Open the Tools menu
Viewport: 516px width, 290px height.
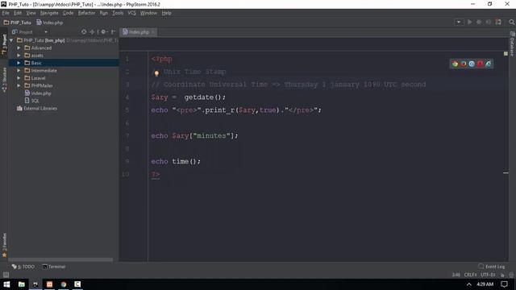(118, 13)
